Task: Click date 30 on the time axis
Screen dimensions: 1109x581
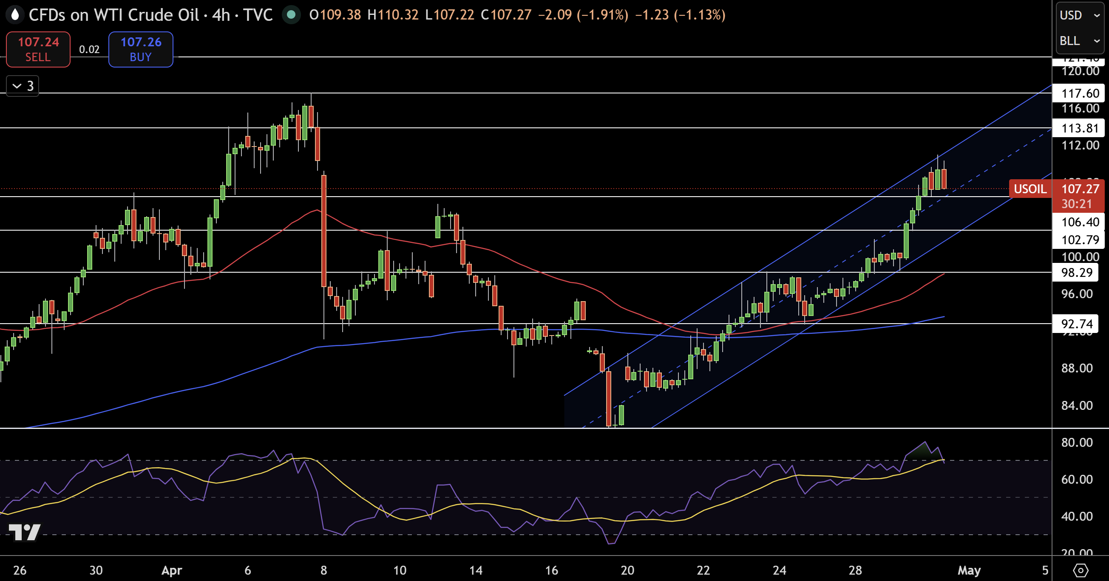Action: (96, 570)
